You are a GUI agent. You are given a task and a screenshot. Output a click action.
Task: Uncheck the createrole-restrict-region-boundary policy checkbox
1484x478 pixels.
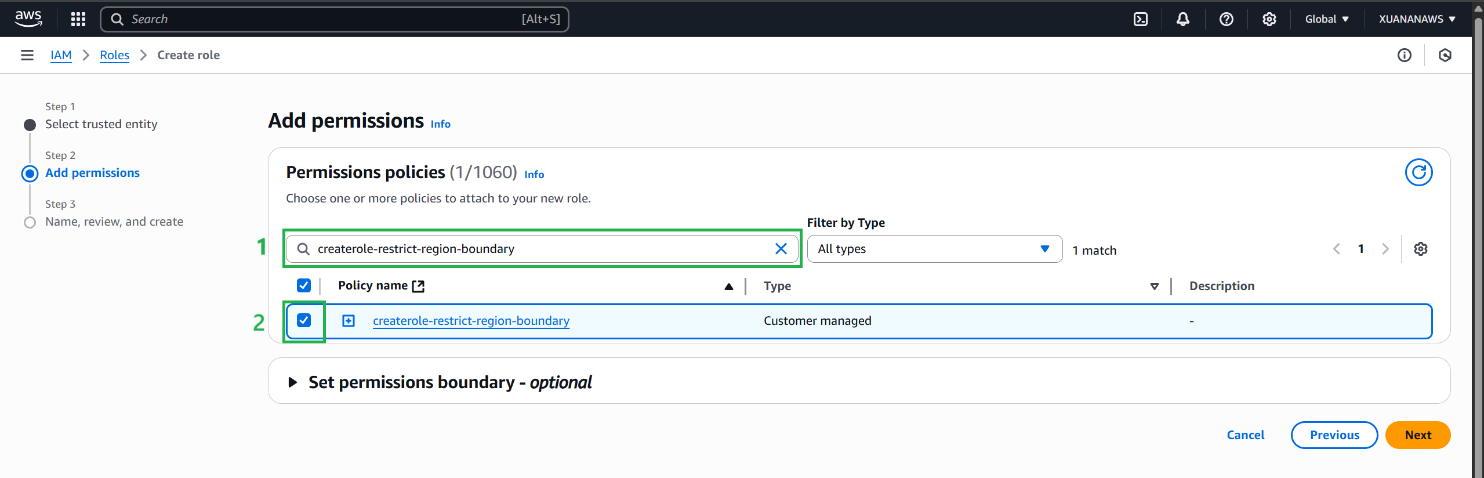(304, 321)
